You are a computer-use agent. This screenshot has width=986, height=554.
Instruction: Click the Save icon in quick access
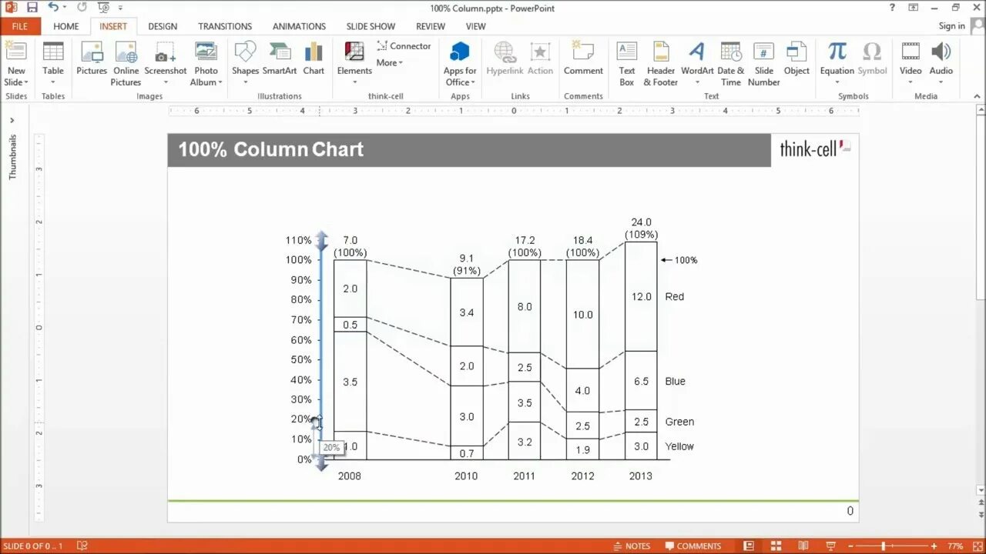click(x=32, y=8)
